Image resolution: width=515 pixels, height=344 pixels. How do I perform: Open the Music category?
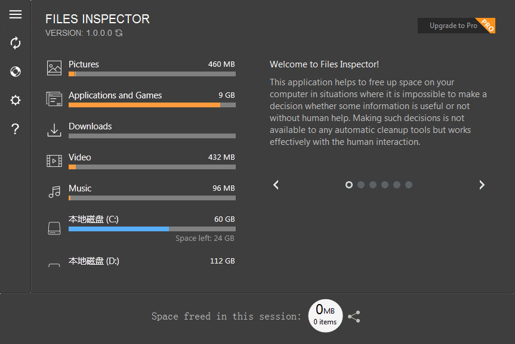coord(141,192)
